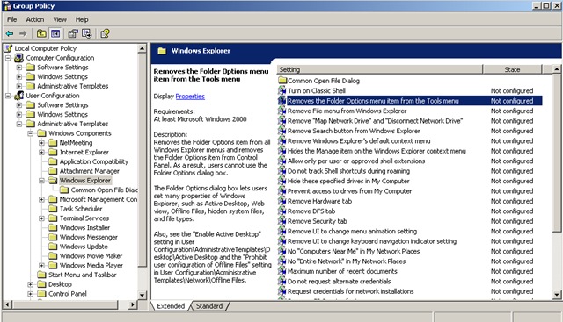Click the Common Open File Dialog folder icon in list
This screenshot has height=322, width=563.
[282, 81]
